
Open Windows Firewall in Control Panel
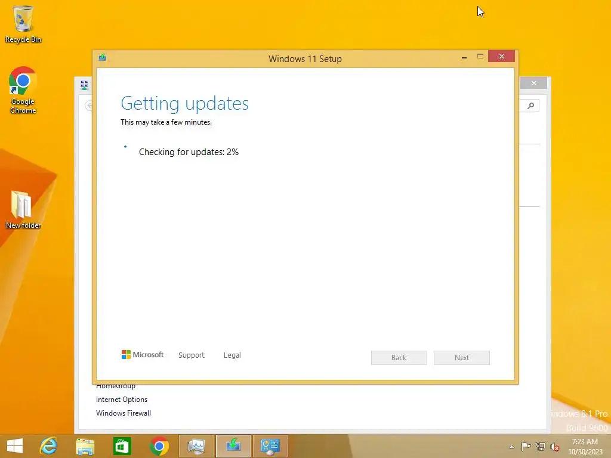coord(124,413)
